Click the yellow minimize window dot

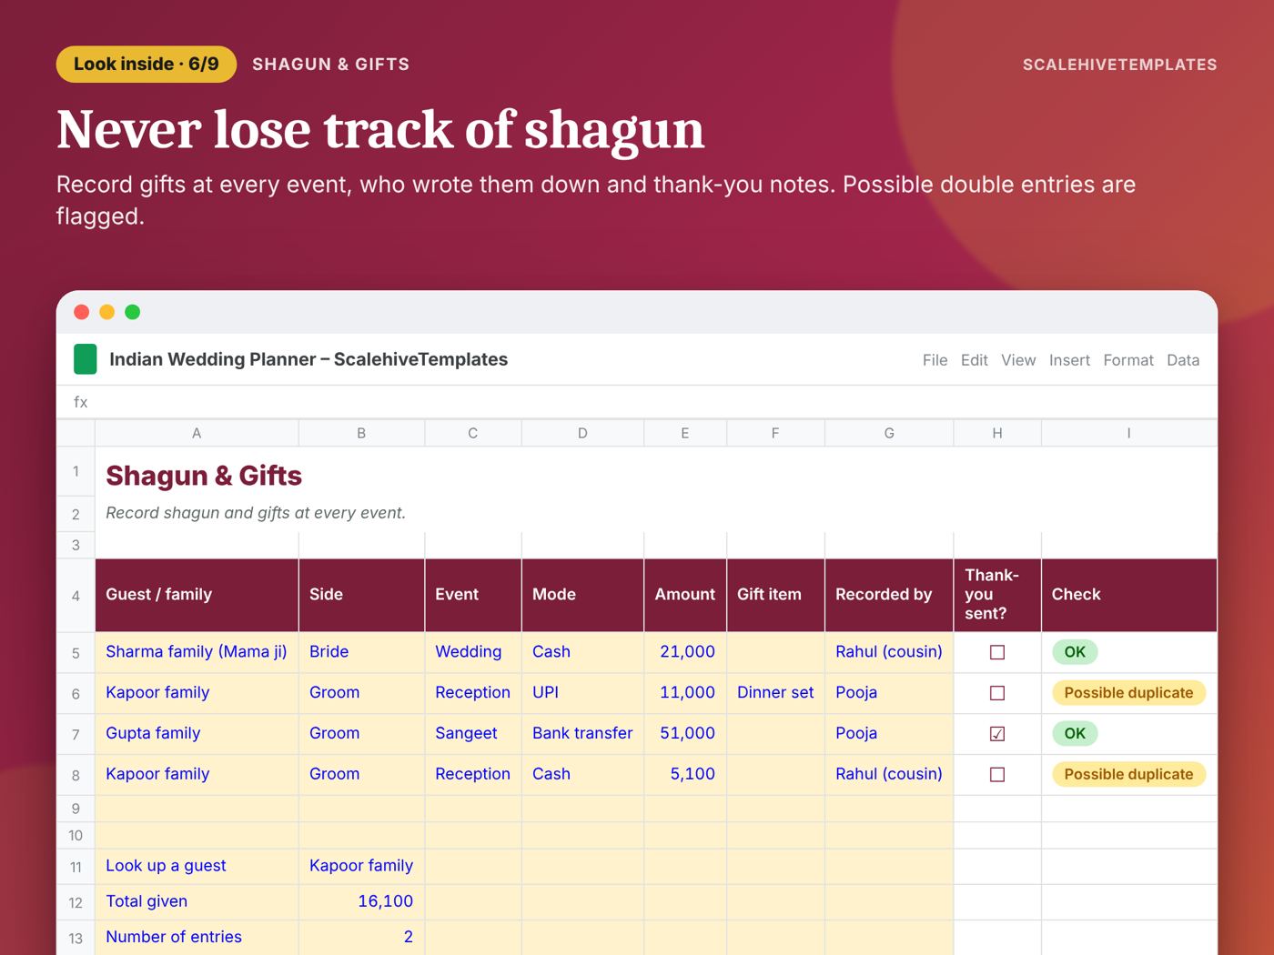(106, 312)
